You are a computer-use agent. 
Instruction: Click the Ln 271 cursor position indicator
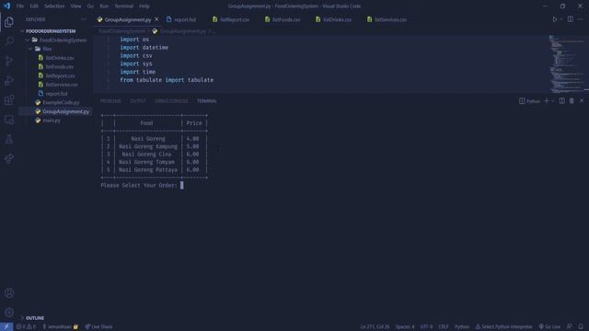[375, 327]
